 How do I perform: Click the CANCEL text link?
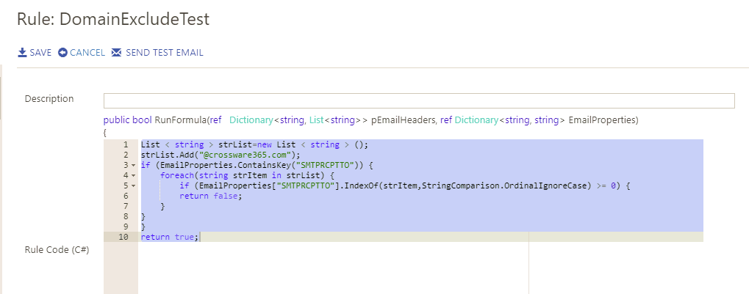coord(87,52)
